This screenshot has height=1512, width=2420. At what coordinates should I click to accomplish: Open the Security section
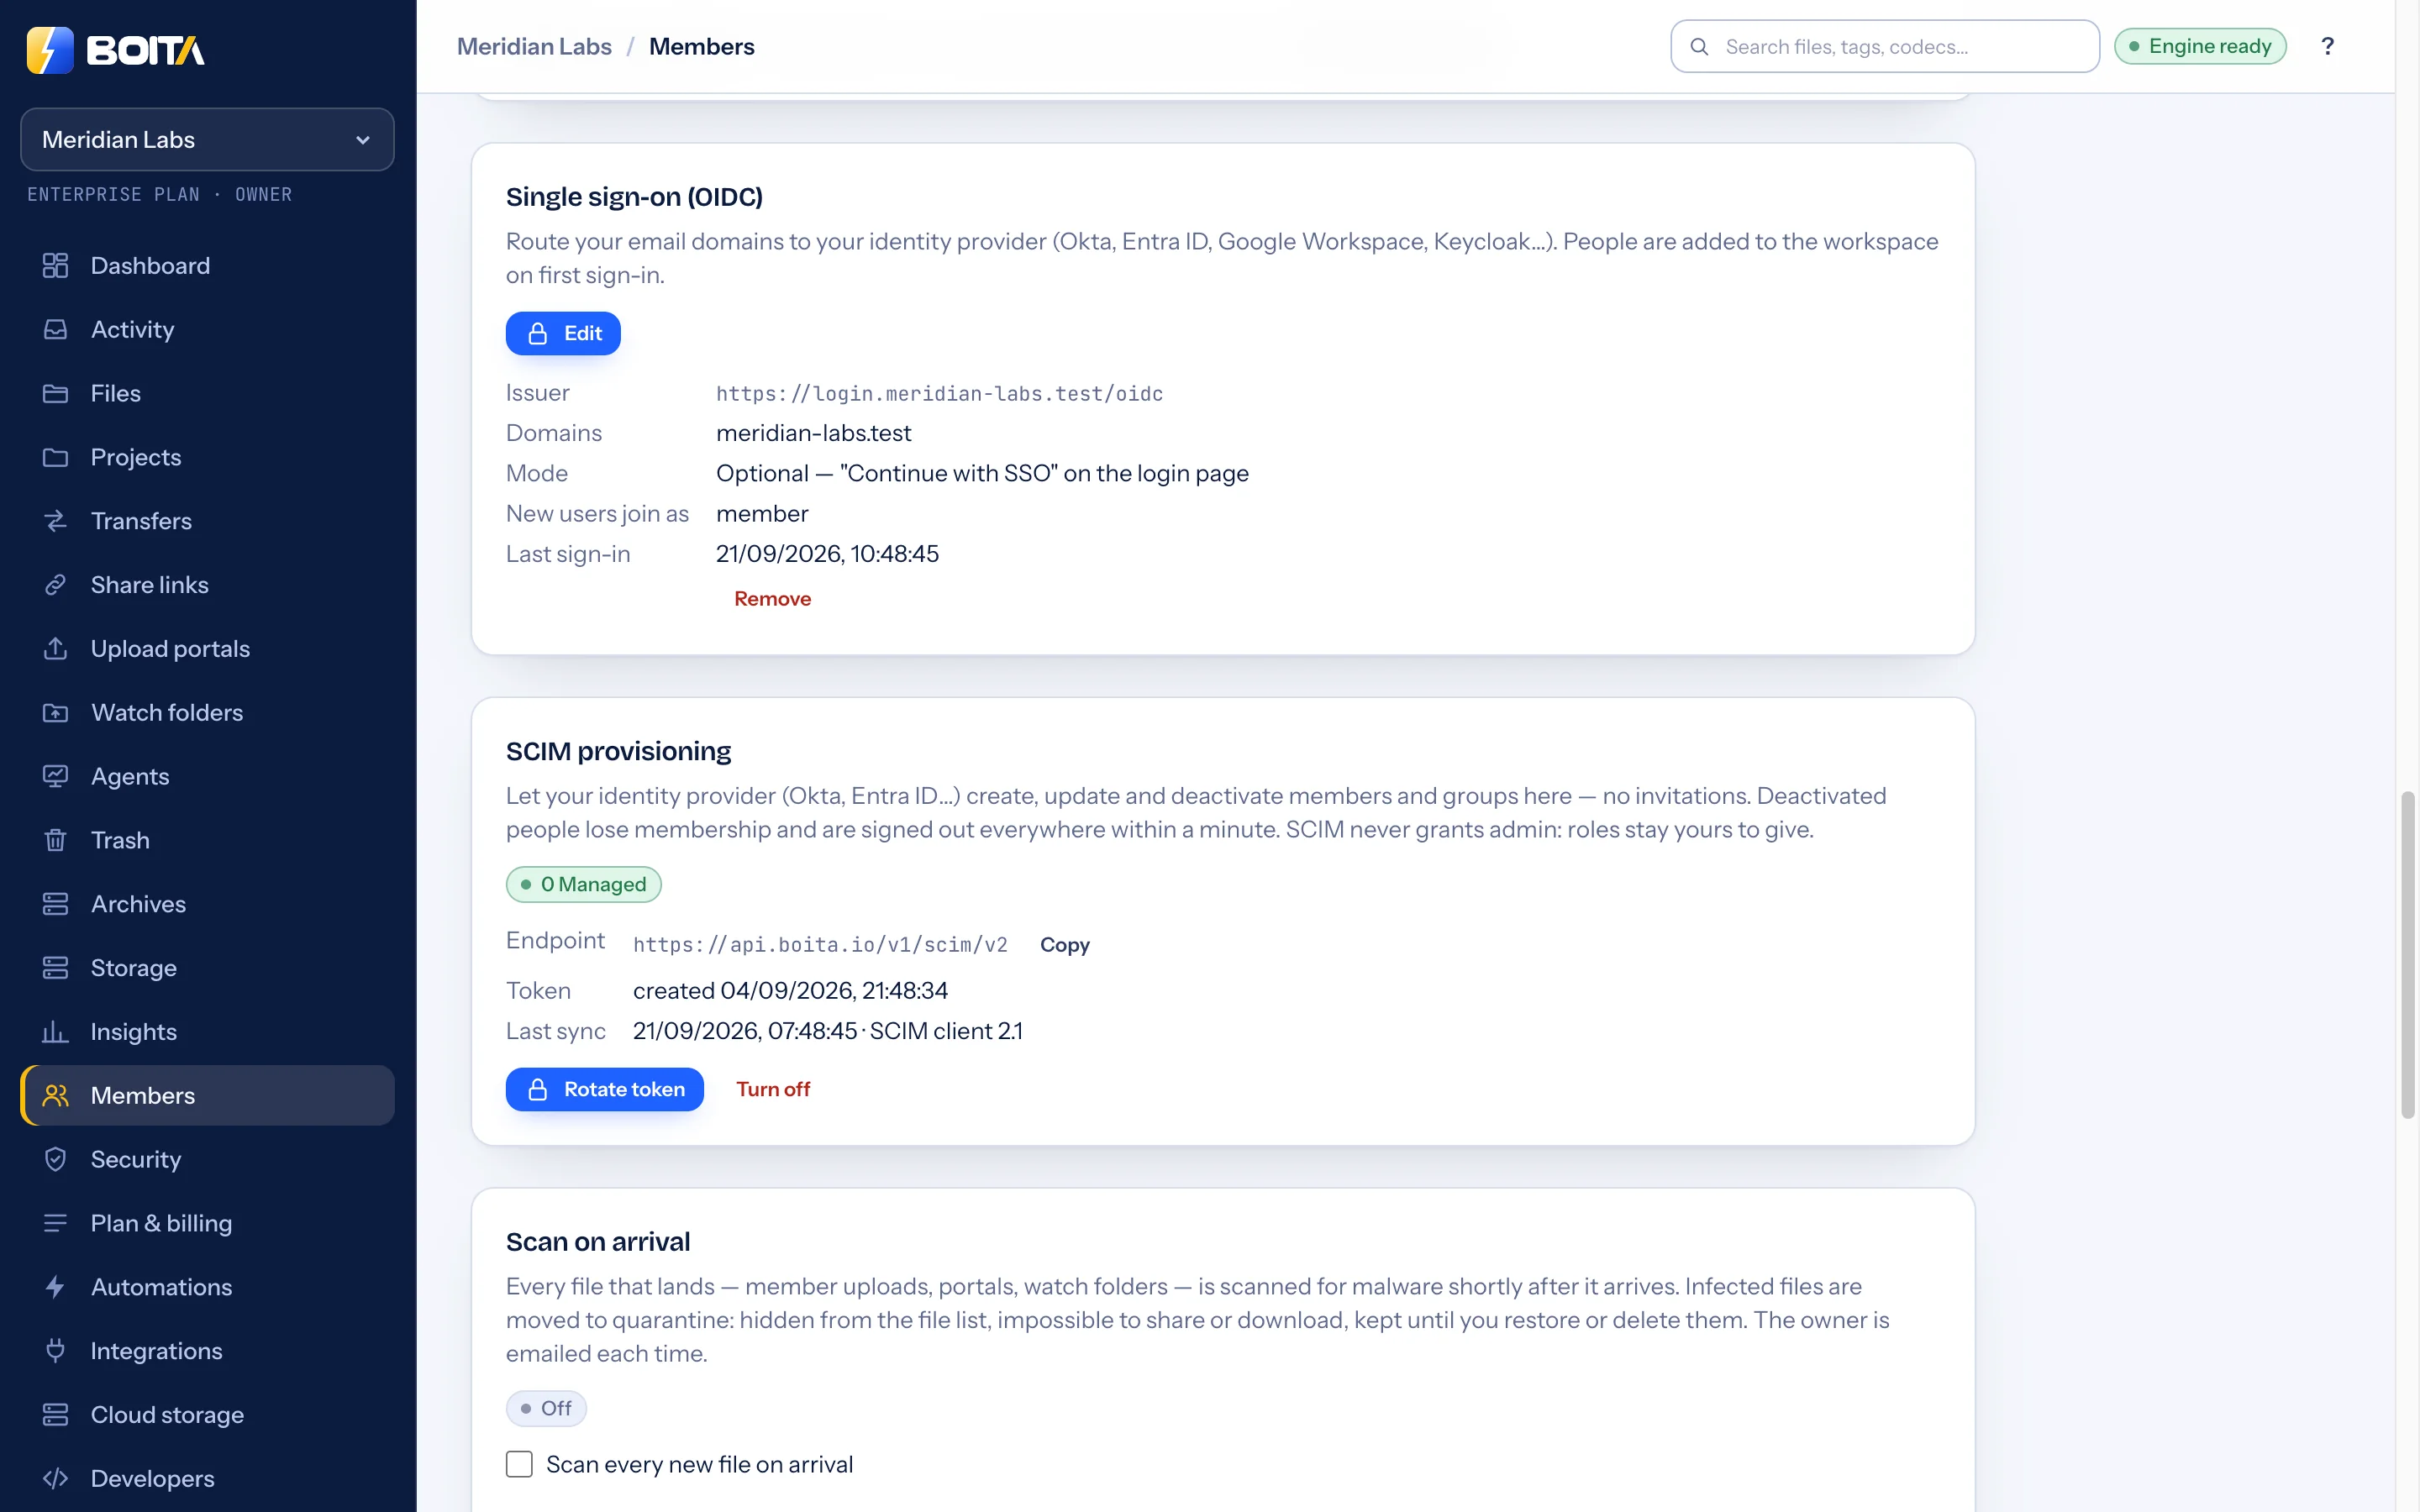(207, 1159)
